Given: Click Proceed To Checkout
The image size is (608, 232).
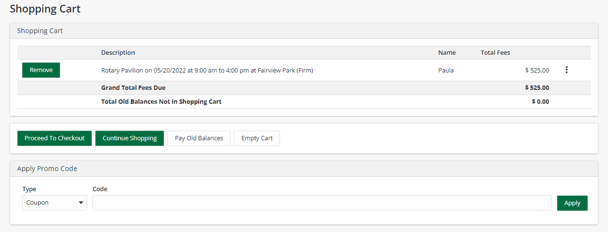Looking at the screenshot, I should [54, 138].
